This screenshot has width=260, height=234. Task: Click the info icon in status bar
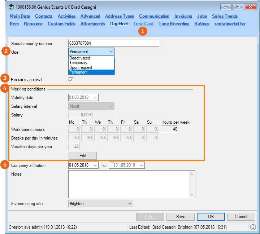pyautogui.click(x=253, y=227)
